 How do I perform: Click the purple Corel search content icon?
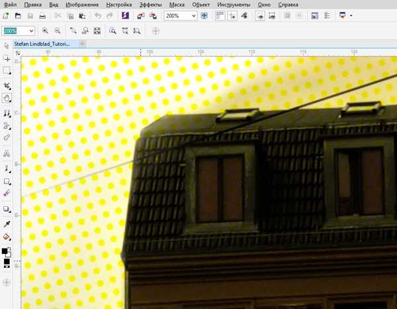click(x=125, y=16)
